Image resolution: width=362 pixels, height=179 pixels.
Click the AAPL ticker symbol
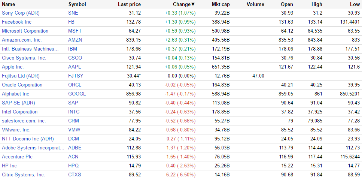click(x=74, y=67)
